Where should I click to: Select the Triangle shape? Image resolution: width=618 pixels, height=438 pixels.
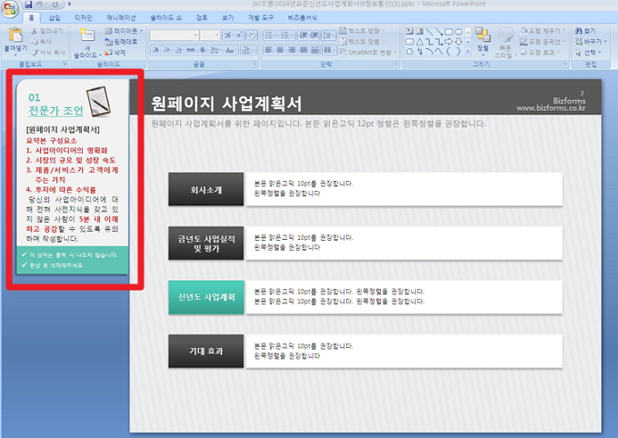(419, 42)
